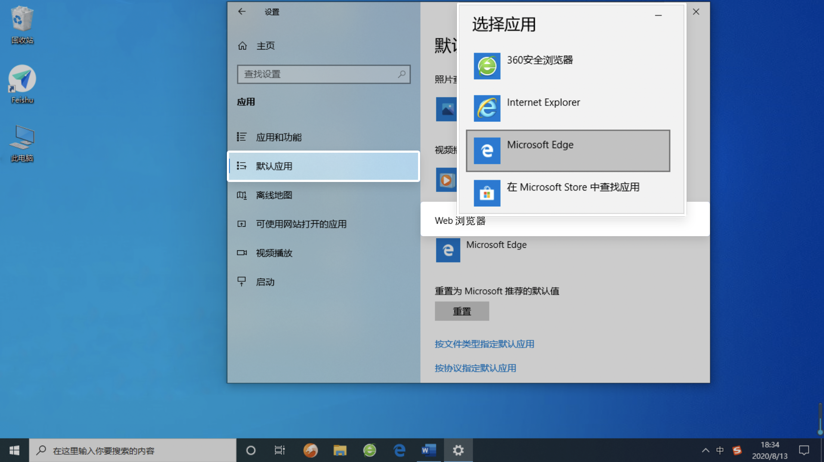Viewport: 824px width, 462px height.
Task: Open 视频播放 settings page
Action: point(324,253)
